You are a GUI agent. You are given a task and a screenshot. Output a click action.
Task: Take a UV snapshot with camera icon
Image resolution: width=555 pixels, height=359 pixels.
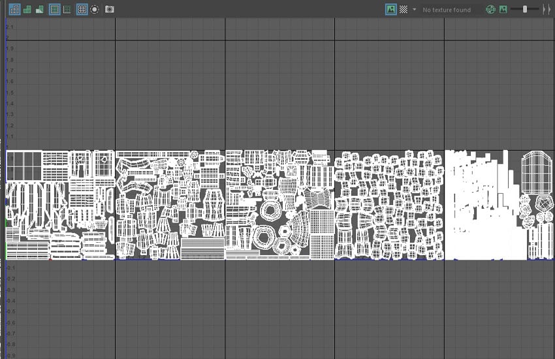click(x=110, y=10)
